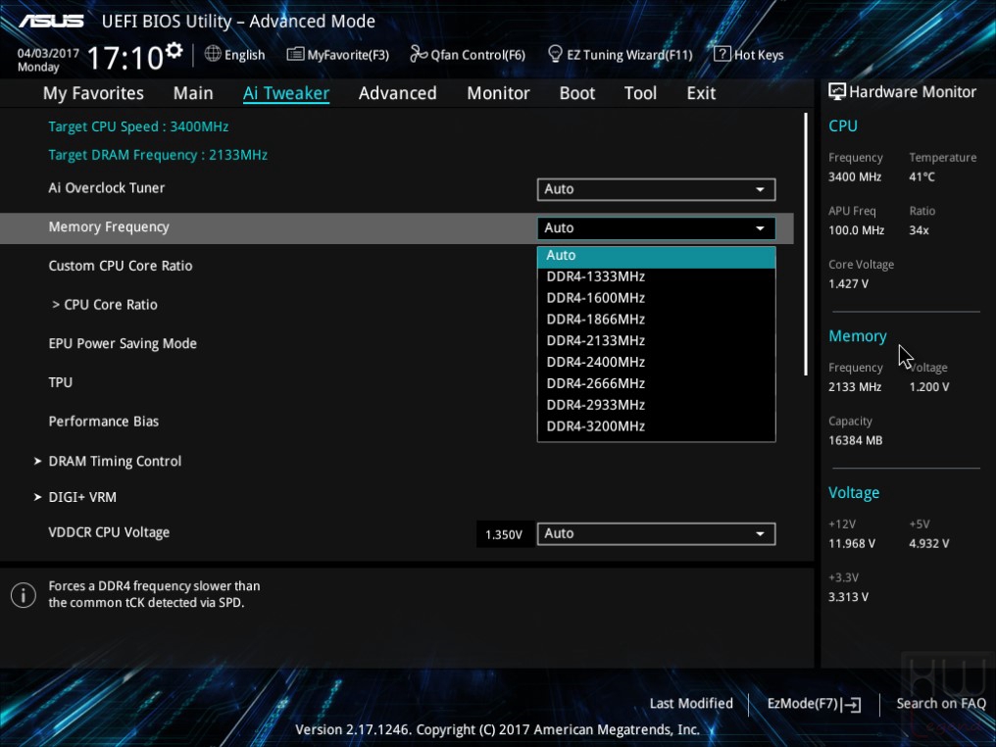Click the Ai Overclock Tuner label
The height and width of the screenshot is (747, 996).
point(107,188)
